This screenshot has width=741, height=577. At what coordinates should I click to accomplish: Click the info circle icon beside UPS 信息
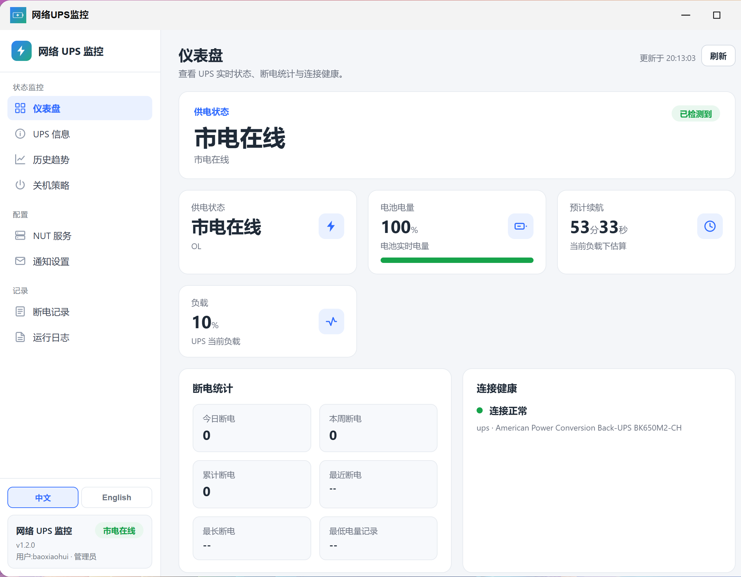tap(20, 134)
